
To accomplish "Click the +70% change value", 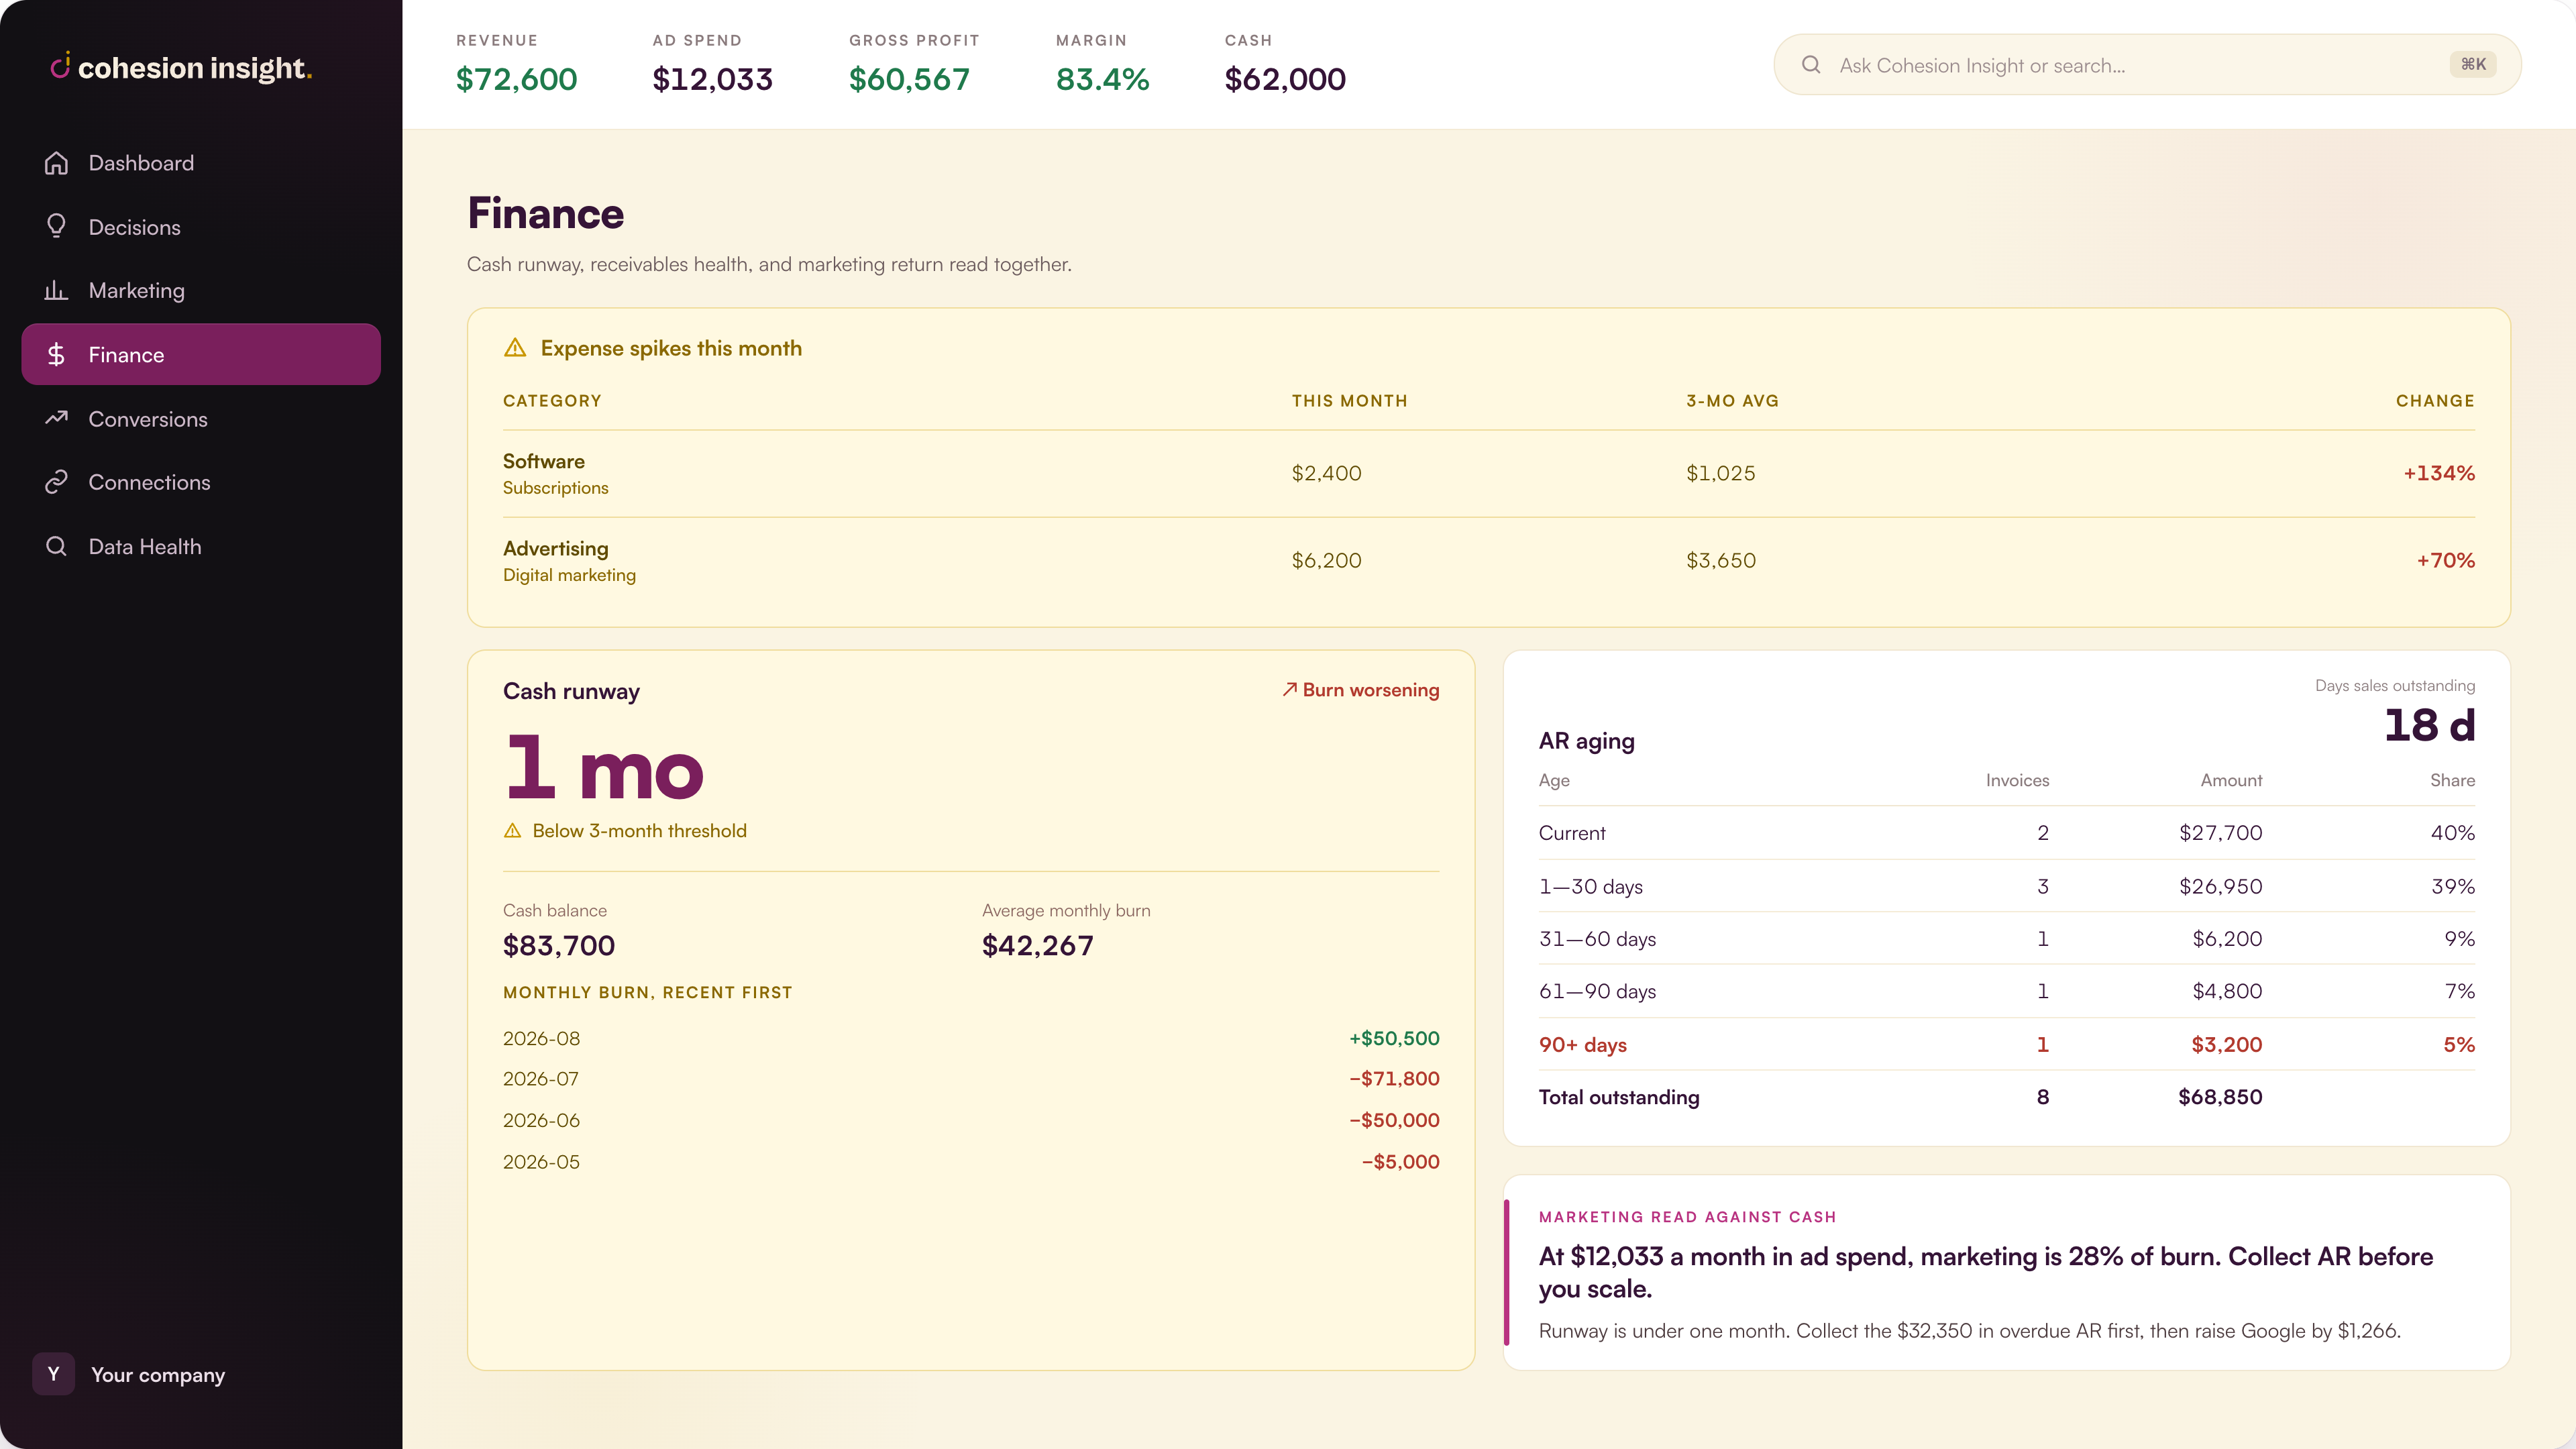I will click(x=2445, y=560).
